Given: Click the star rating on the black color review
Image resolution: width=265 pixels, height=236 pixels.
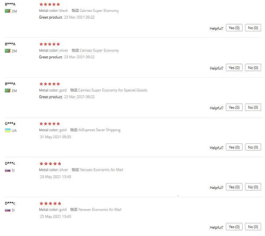Looking at the screenshot, I should 50,5.
